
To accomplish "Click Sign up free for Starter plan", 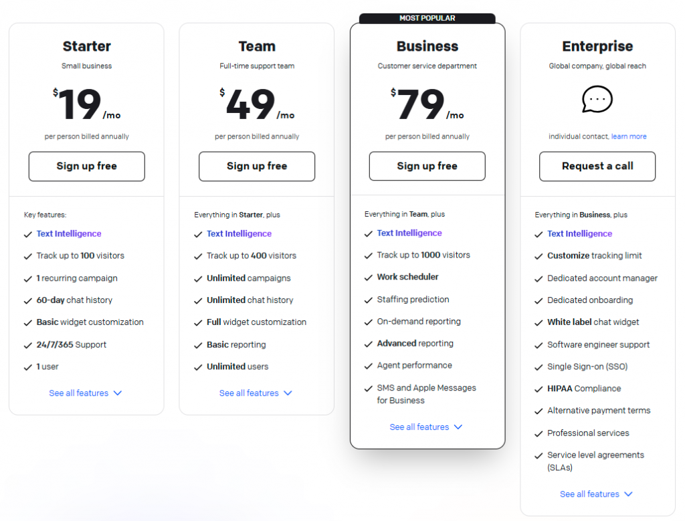I will 86,166.
